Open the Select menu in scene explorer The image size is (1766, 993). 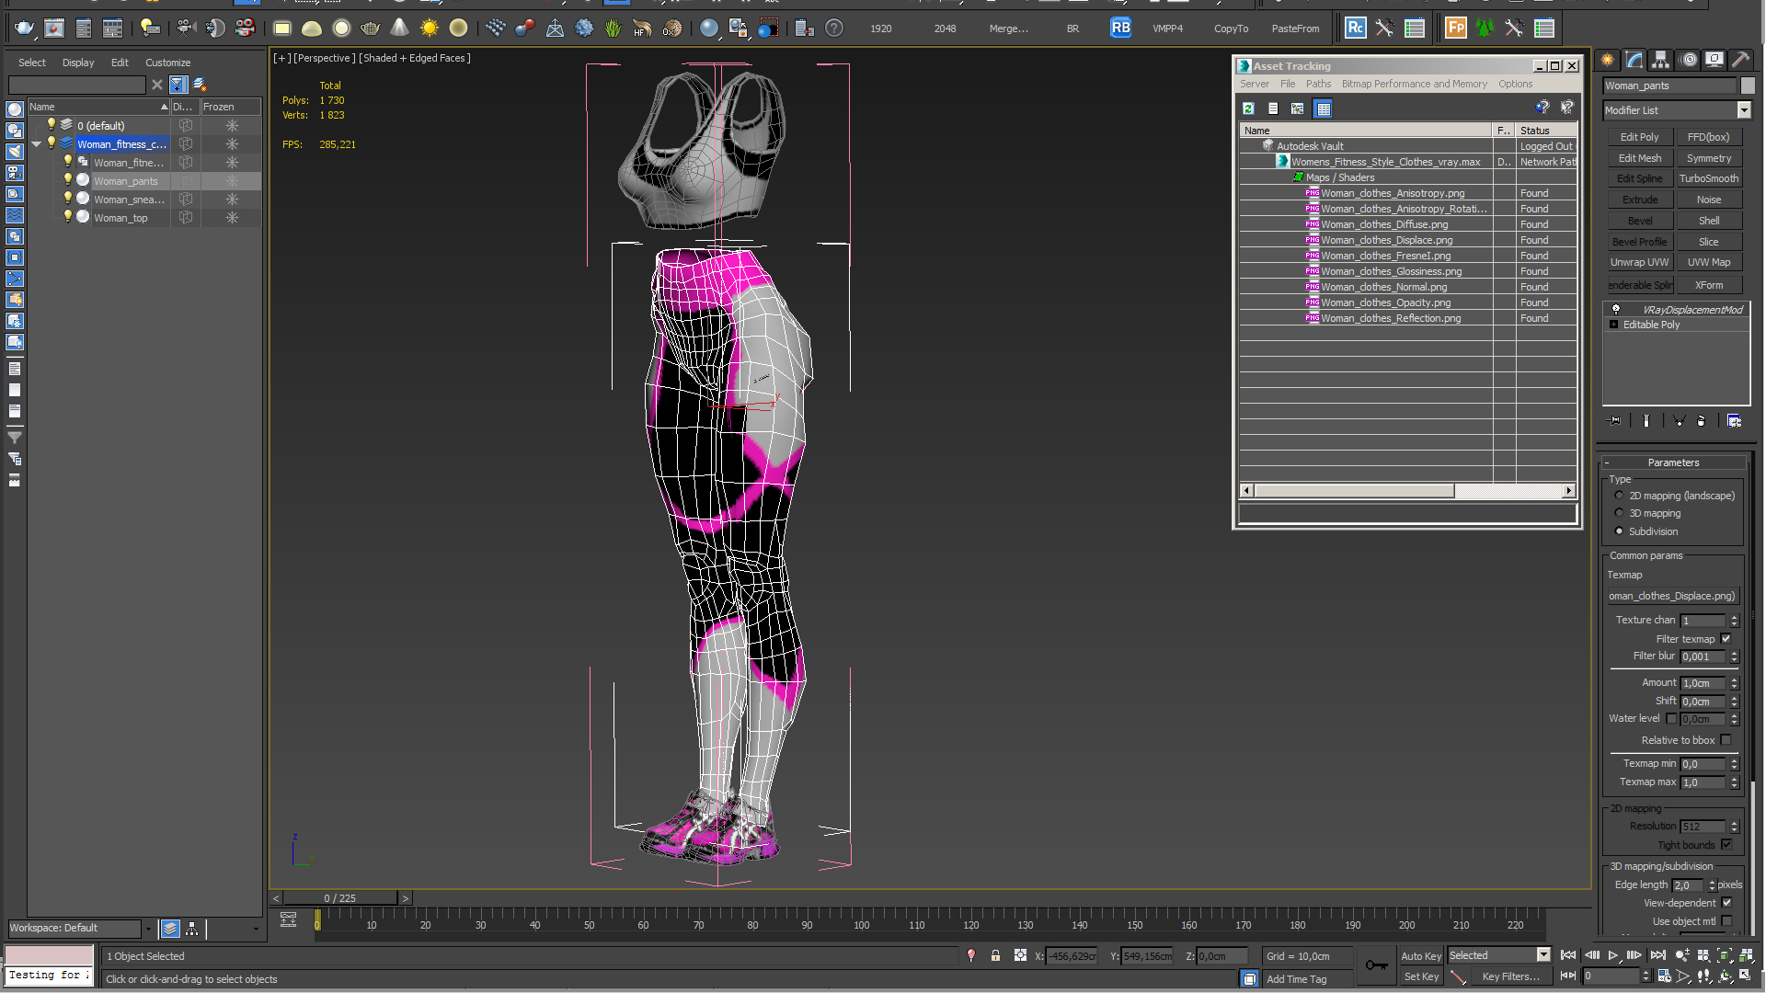pyautogui.click(x=32, y=63)
